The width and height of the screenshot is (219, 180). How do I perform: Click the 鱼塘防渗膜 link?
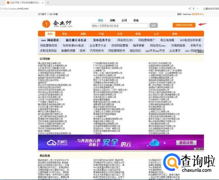pos(68,51)
